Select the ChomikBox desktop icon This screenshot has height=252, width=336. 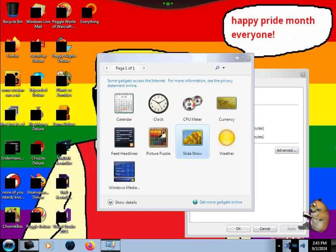tap(13, 218)
